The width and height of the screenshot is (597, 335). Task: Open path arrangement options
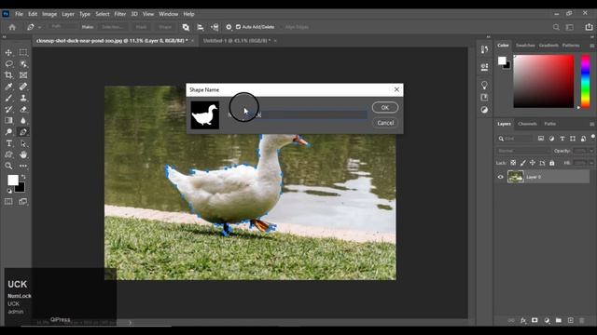pos(215,27)
